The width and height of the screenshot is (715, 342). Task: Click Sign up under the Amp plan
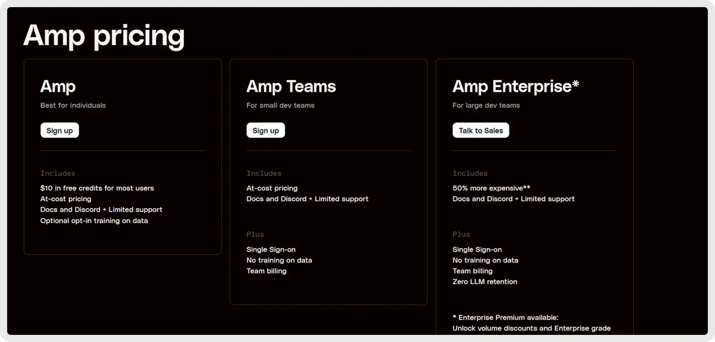(x=59, y=130)
